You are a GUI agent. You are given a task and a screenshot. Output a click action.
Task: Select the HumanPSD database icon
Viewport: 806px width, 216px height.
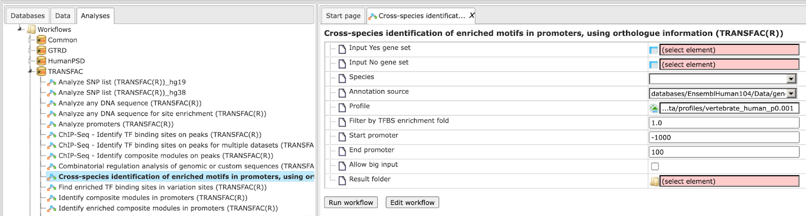[41, 61]
